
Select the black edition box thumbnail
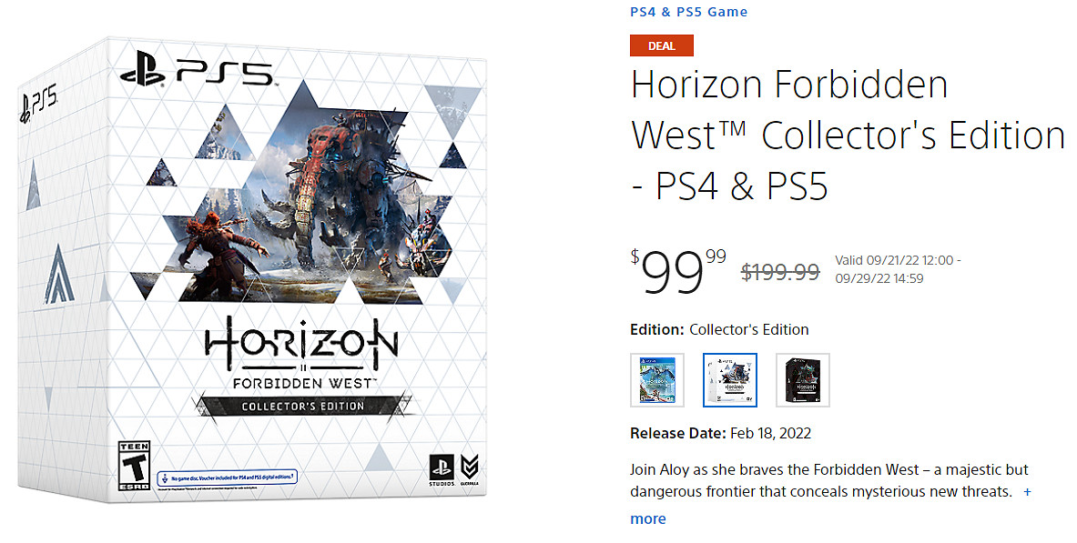(x=802, y=380)
